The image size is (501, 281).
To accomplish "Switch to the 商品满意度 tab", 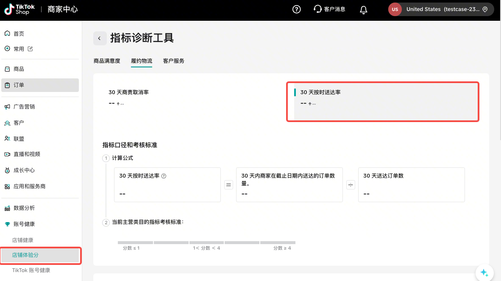I will pos(107,61).
